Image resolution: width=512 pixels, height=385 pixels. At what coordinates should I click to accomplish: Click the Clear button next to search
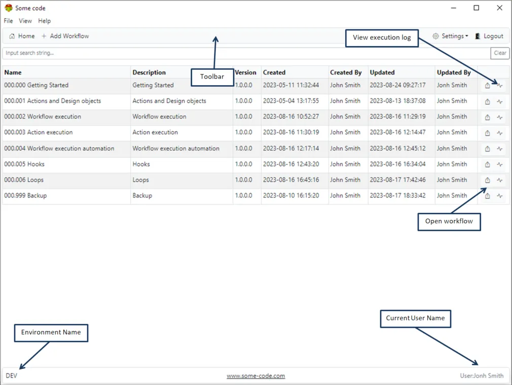[500, 53]
